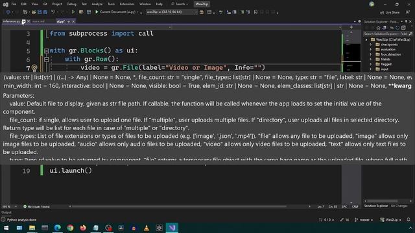The width and height of the screenshot is (415, 233).
Task: Open the Analyze menu
Action: coord(97,5)
